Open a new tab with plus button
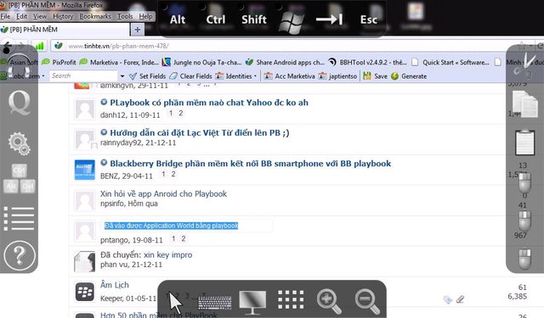The width and height of the screenshot is (544, 318). [138, 30]
